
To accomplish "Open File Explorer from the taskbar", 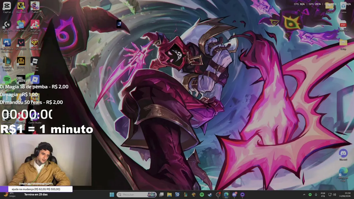I will pos(169,195).
